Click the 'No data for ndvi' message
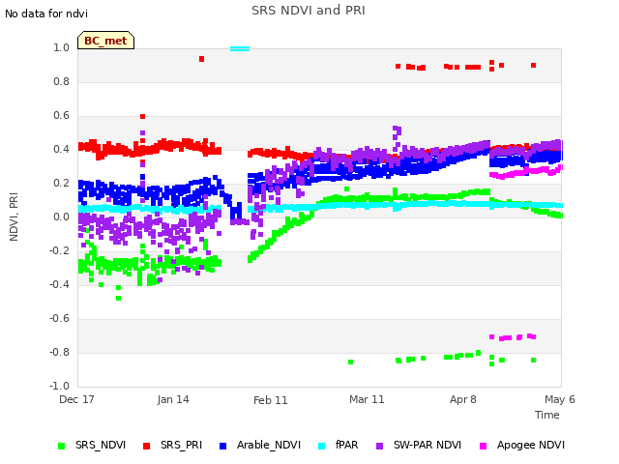 click(x=46, y=14)
